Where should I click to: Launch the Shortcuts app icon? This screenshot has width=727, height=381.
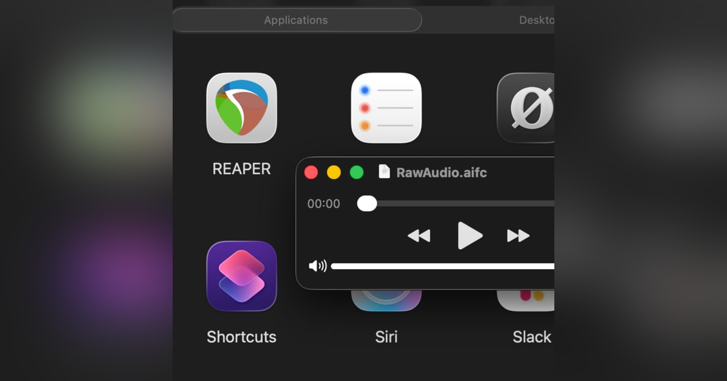point(241,276)
